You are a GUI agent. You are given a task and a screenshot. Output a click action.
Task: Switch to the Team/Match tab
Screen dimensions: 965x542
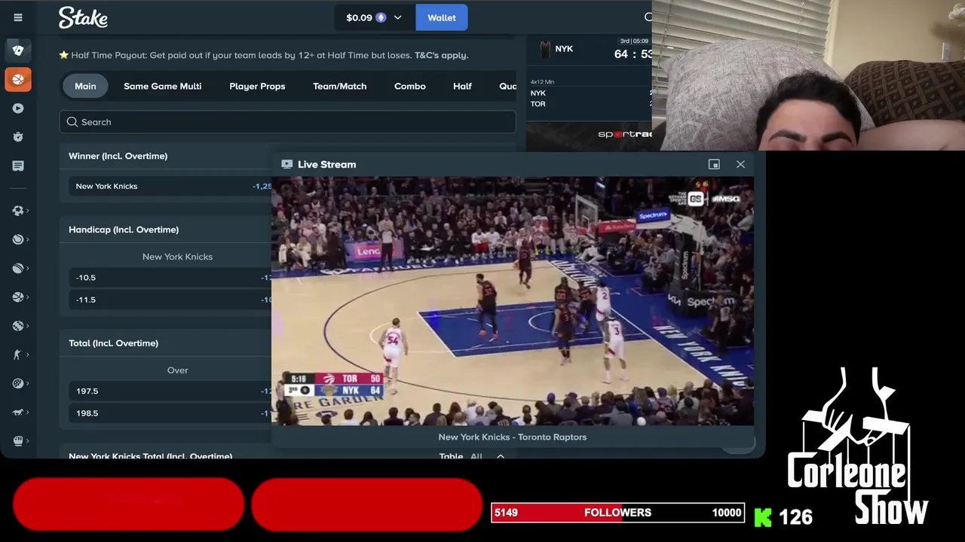pyautogui.click(x=339, y=86)
